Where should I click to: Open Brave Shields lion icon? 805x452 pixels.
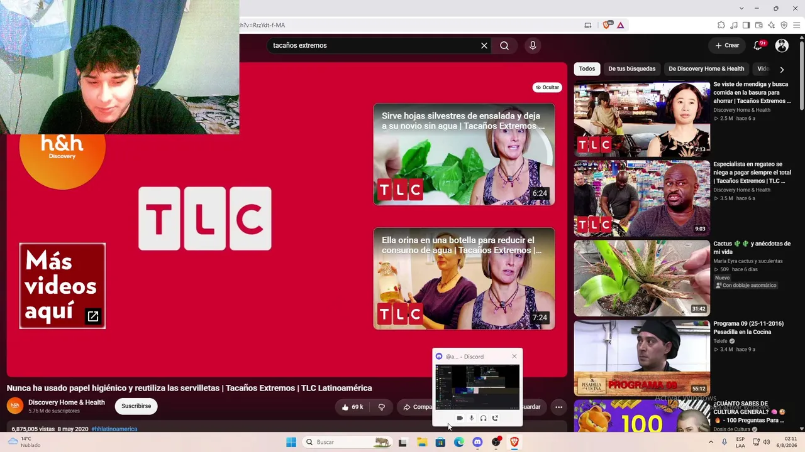(607, 25)
